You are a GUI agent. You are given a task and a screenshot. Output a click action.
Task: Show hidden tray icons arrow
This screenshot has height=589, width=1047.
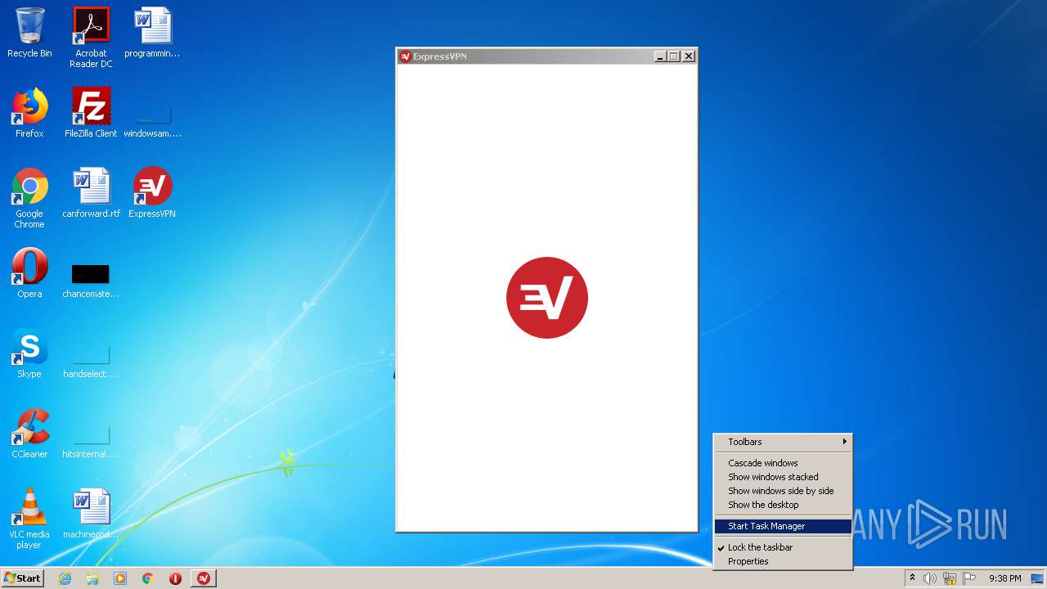click(912, 578)
